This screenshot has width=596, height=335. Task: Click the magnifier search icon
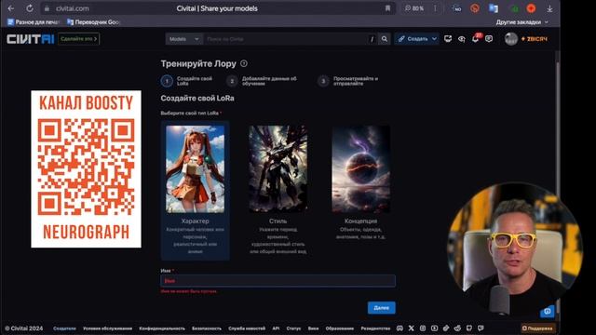(x=385, y=39)
